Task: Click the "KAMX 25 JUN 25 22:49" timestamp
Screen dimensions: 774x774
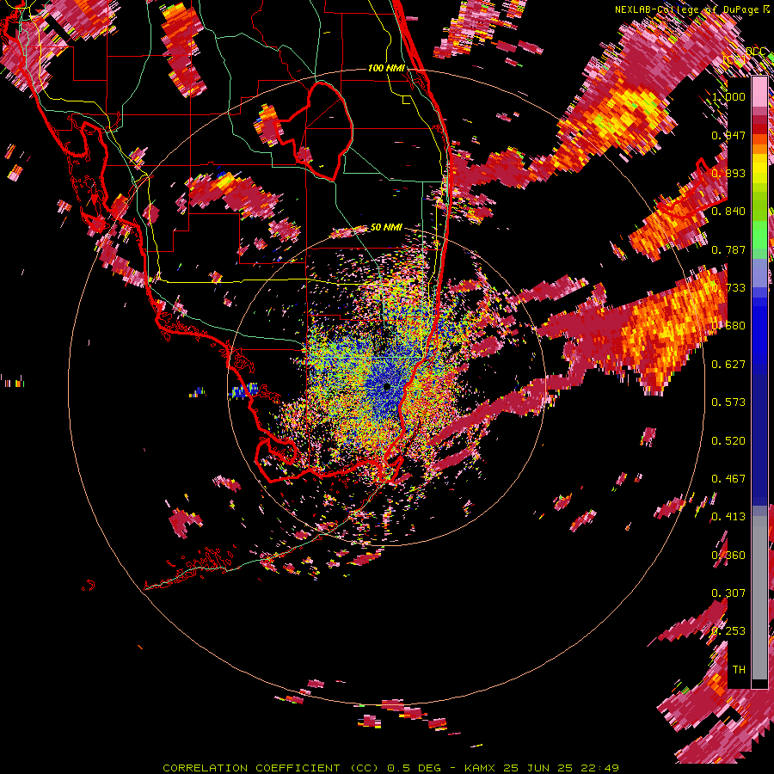Action: coord(542,768)
